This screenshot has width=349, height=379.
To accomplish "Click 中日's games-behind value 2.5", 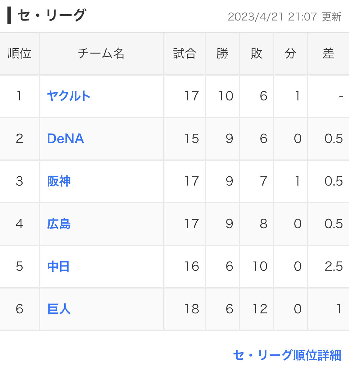I will [x=333, y=266].
